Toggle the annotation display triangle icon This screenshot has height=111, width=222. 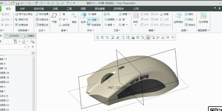pyautogui.click(x=163, y=37)
